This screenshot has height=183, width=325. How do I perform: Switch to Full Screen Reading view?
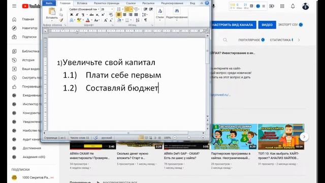(x=146, y=138)
